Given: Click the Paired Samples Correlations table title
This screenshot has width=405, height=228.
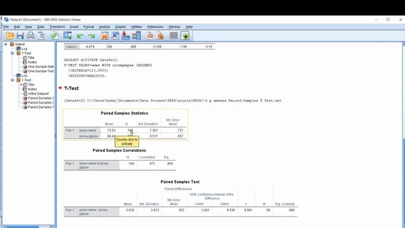Looking at the screenshot, I should click(x=120, y=151).
